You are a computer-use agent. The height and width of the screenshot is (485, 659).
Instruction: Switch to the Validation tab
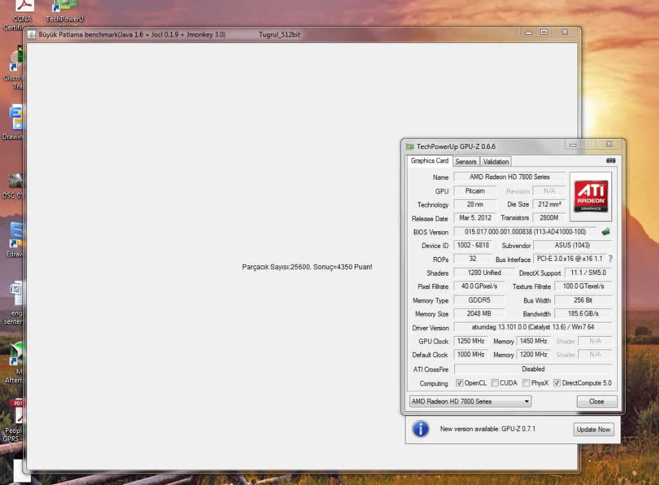point(495,161)
